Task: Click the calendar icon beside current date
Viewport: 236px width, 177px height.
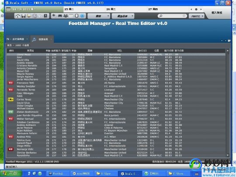Action: coord(9,9)
